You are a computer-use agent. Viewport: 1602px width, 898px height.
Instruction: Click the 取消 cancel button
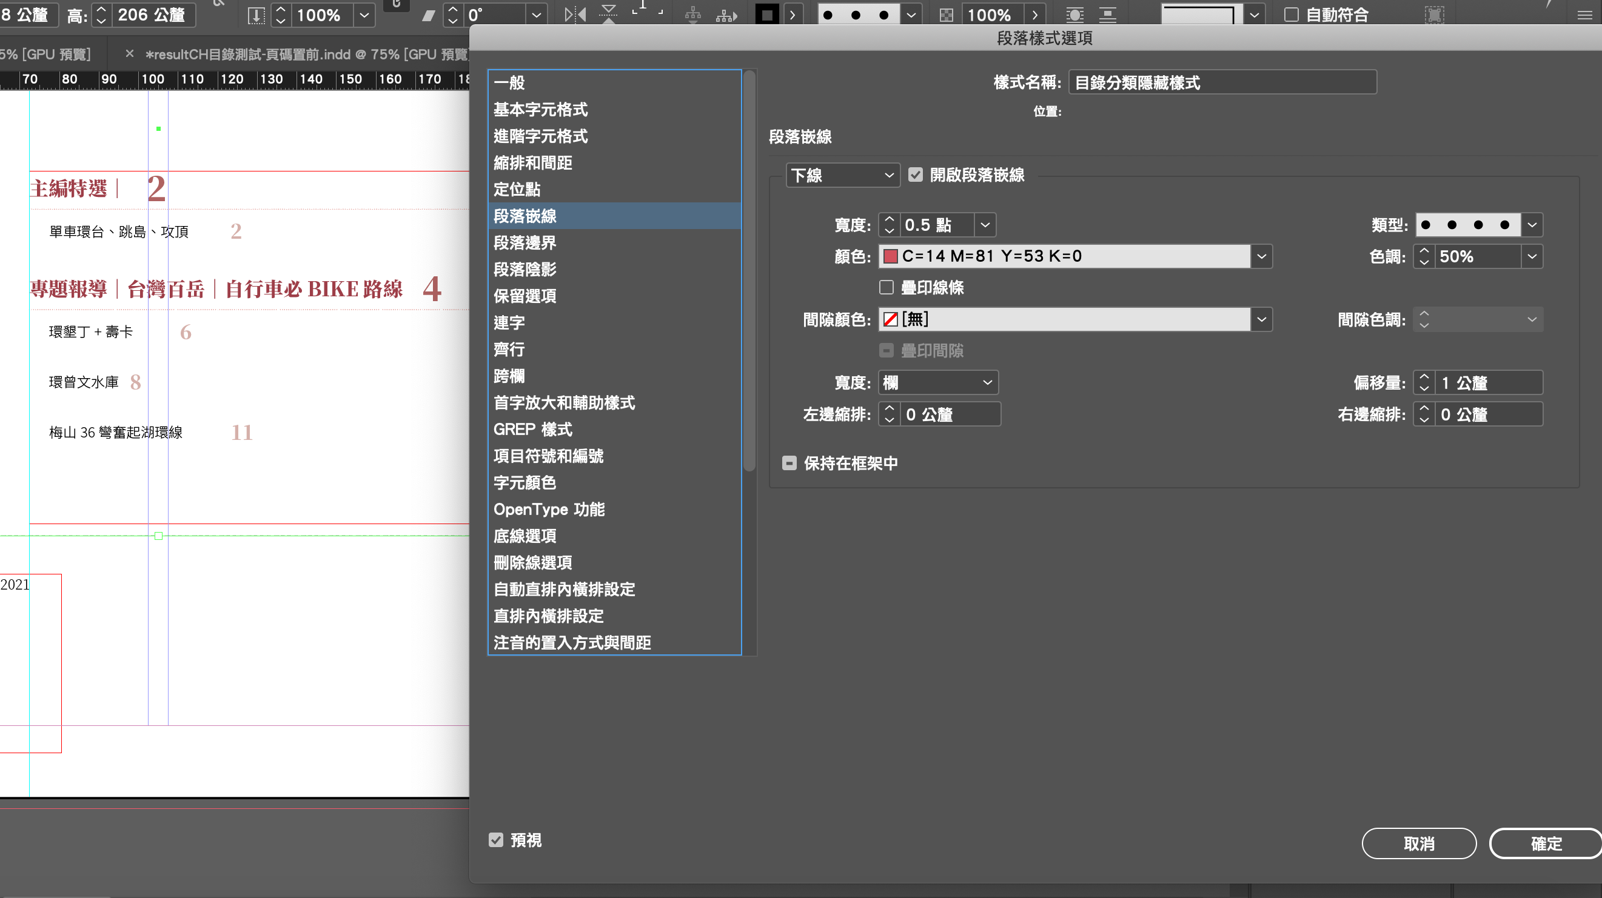[x=1418, y=843]
